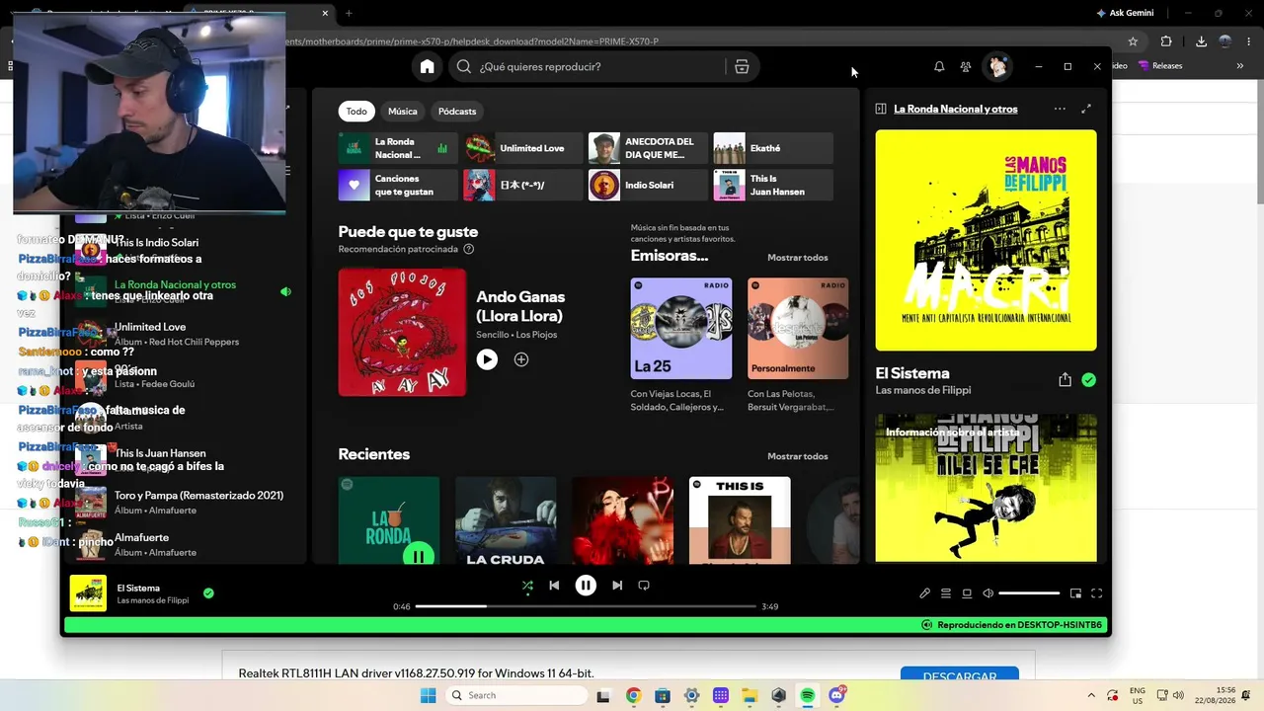Add Ando Ganas to library with plus icon
Viewport: 1264px width, 711px height.
click(x=521, y=359)
